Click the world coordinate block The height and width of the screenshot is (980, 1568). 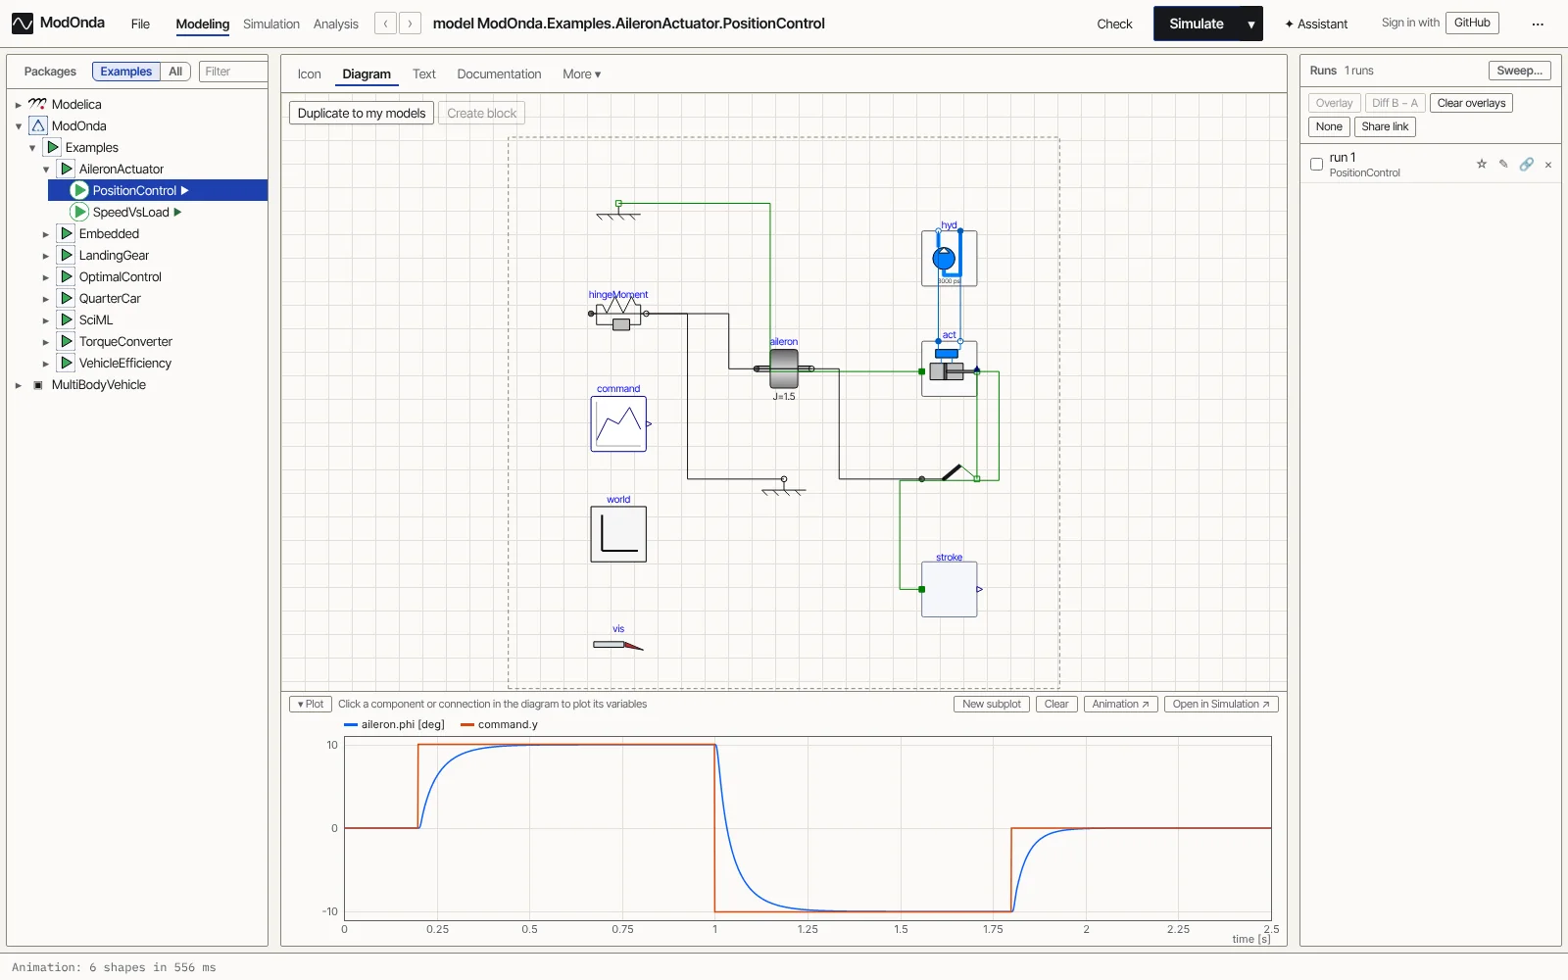pyautogui.click(x=618, y=534)
